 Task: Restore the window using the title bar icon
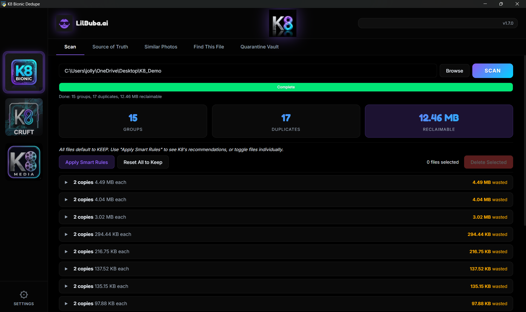[501, 4]
